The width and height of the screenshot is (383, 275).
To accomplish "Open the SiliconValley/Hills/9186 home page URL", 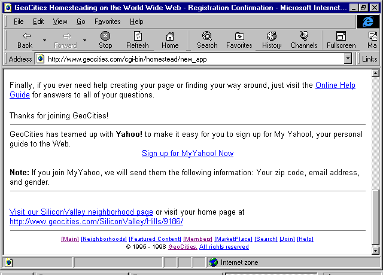I will coord(96,221).
